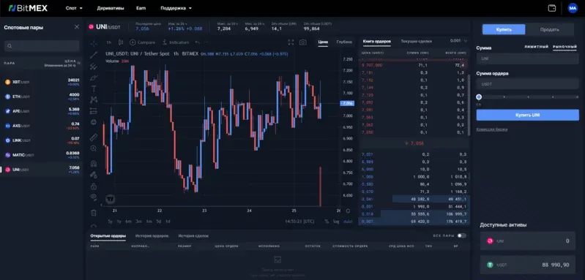This screenshot has width=585, height=280.
Task: Focus the Сумма UNI input field
Action: 528,58
